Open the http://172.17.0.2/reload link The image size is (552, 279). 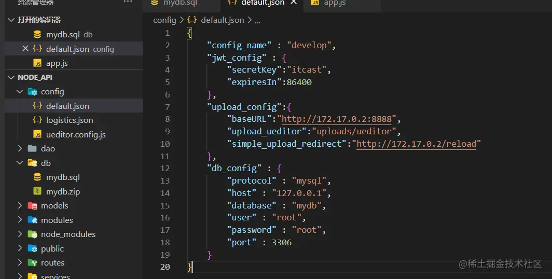[417, 144]
